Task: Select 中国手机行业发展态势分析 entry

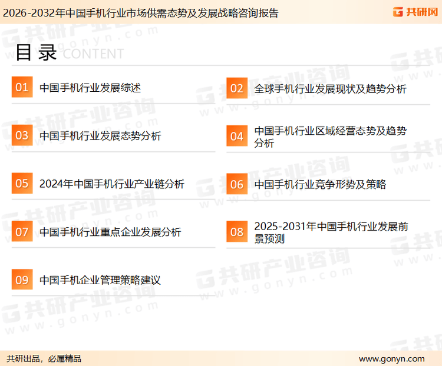Action: click(100, 136)
